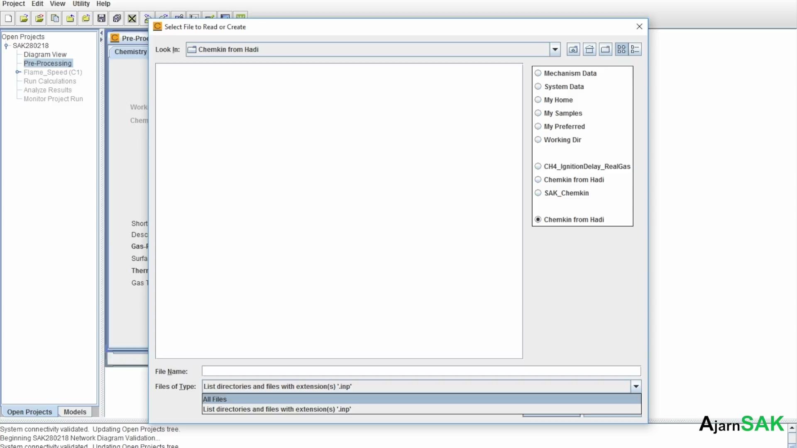Choose the SAK_Chemkin radio button

pyautogui.click(x=538, y=193)
